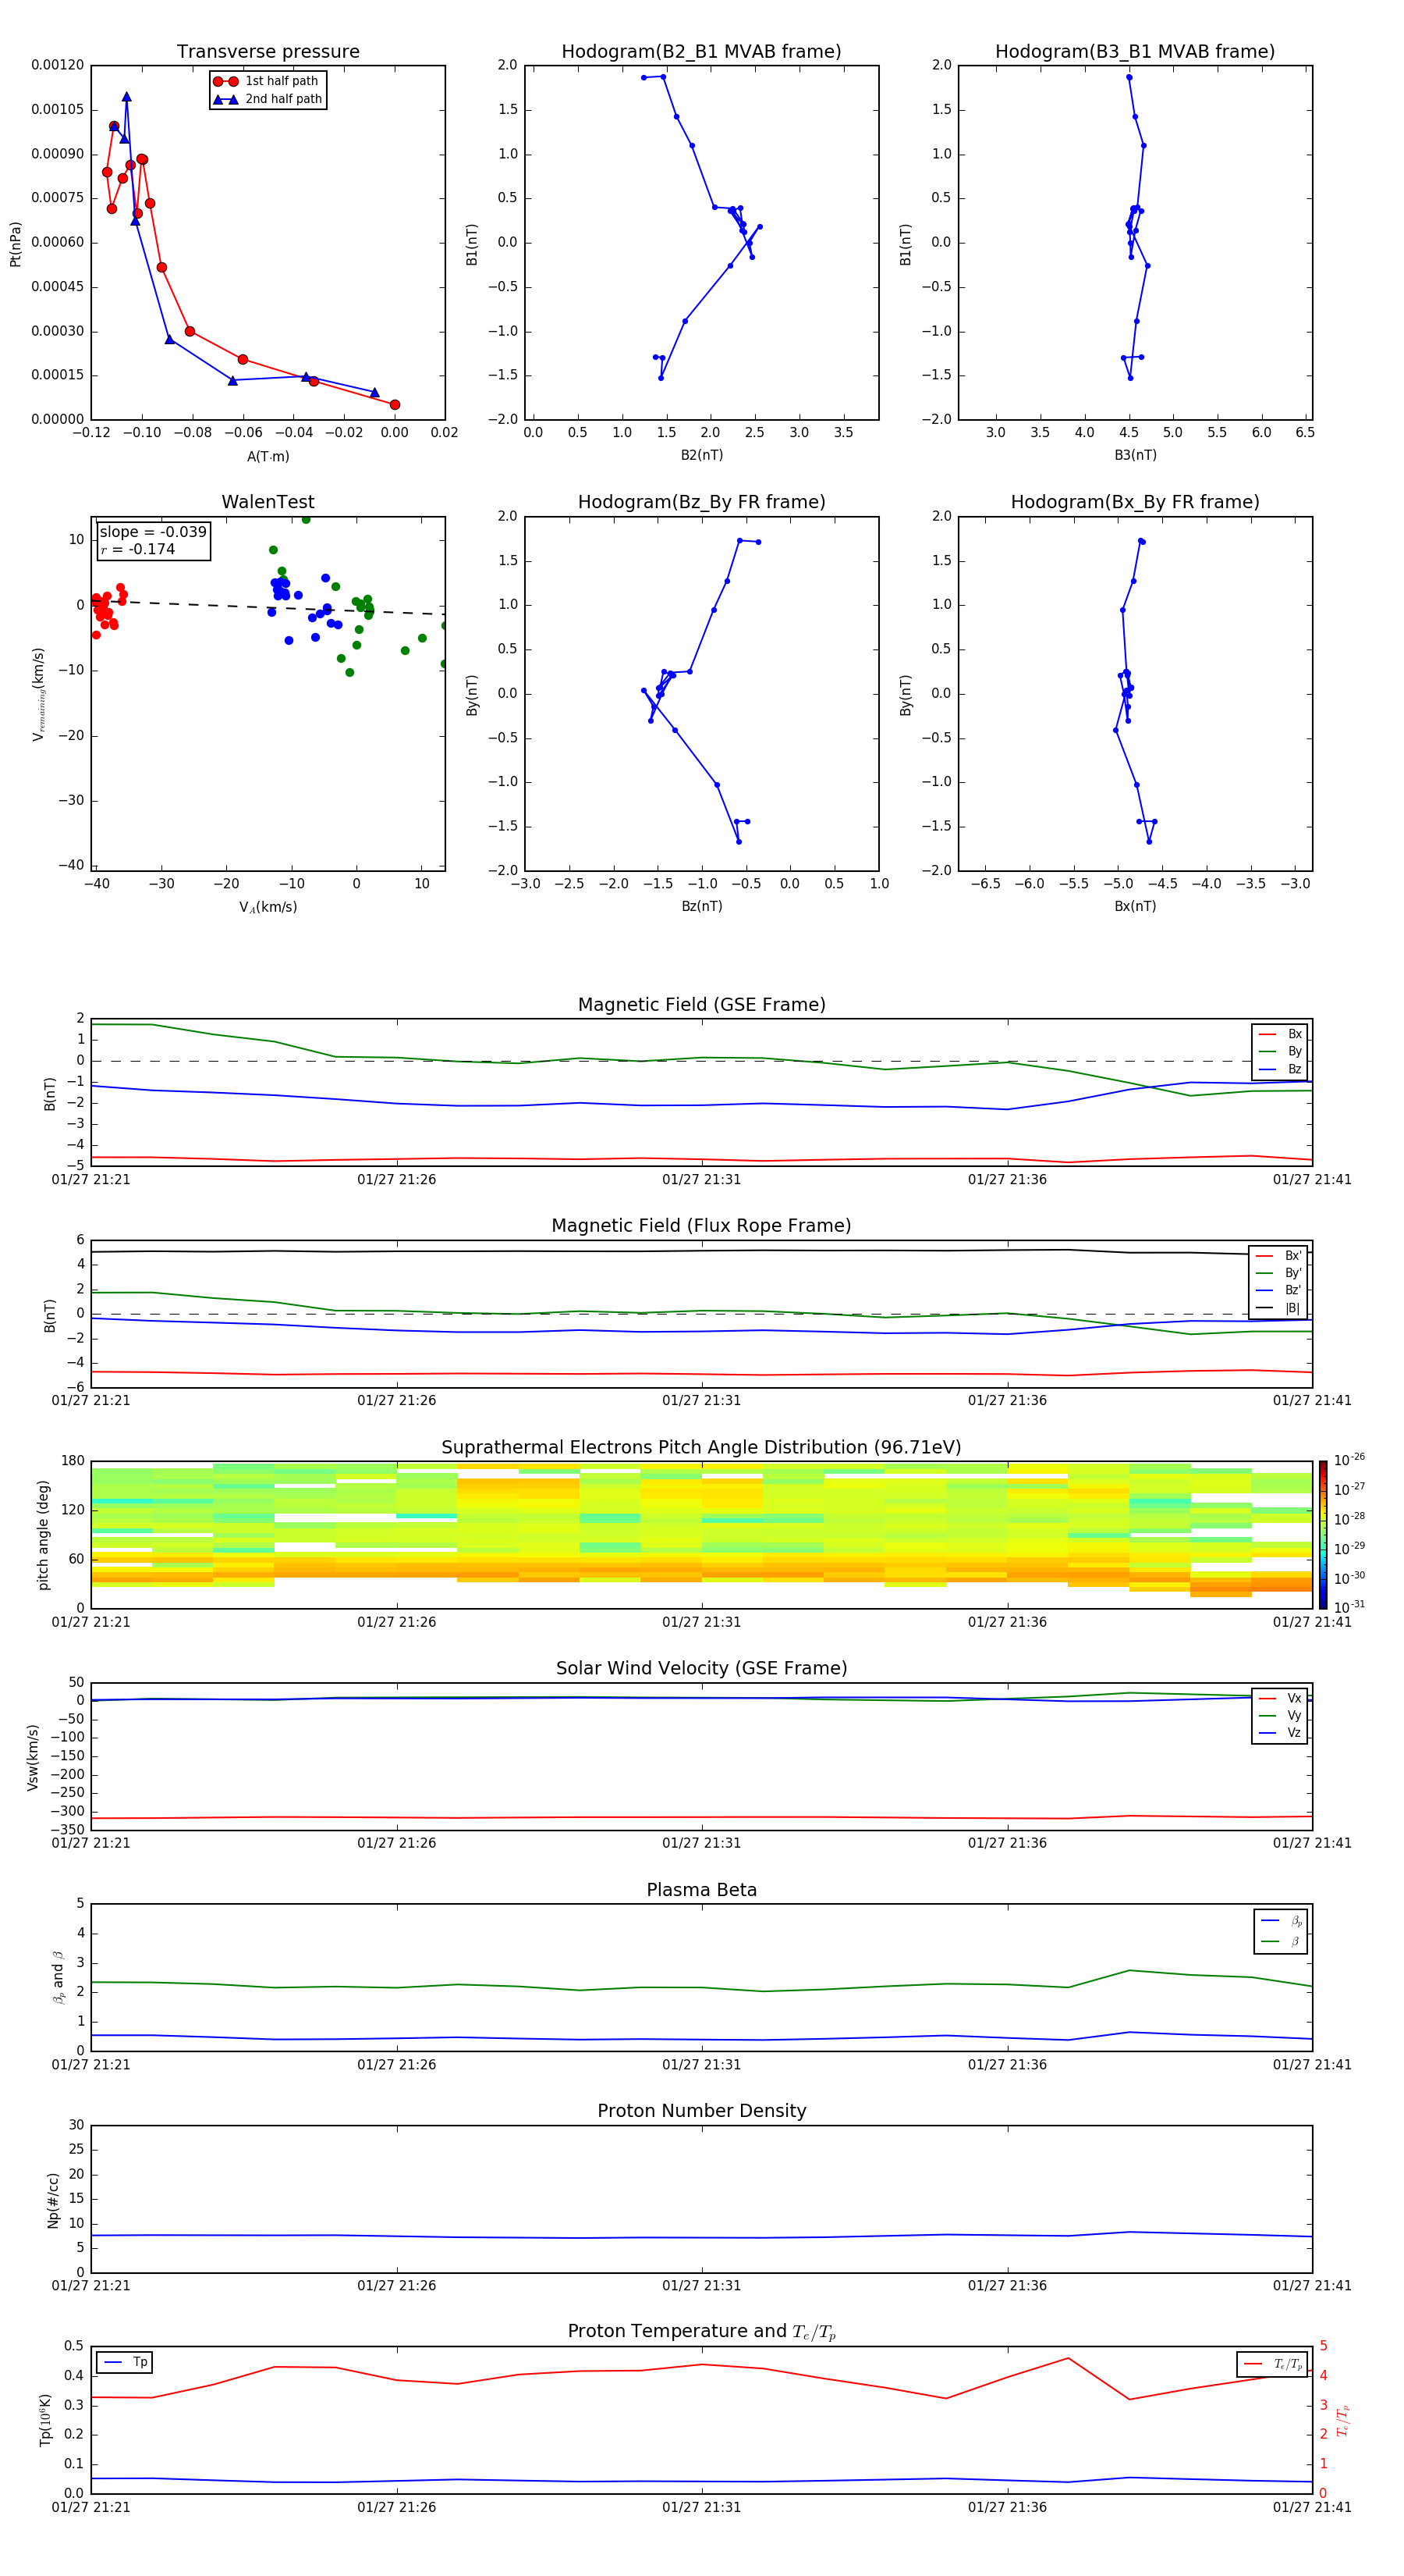This screenshot has width=1404, height=2576.
Task: Click 'Vy' legend entry in velocity panel
Action: pyautogui.click(x=1281, y=1716)
